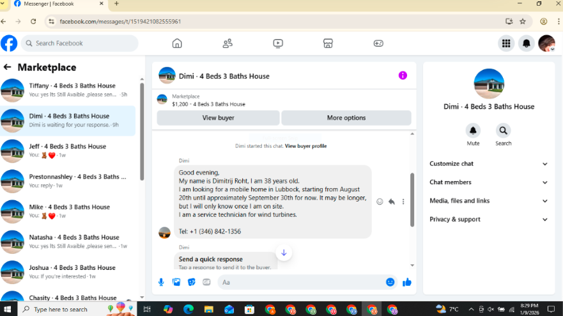563x316 pixels.
Task: Open Chasity 4 Beds 3 Baths chat
Action: (68, 296)
